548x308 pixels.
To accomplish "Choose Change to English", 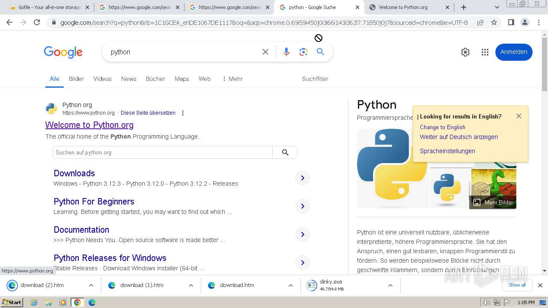I will [x=442, y=127].
